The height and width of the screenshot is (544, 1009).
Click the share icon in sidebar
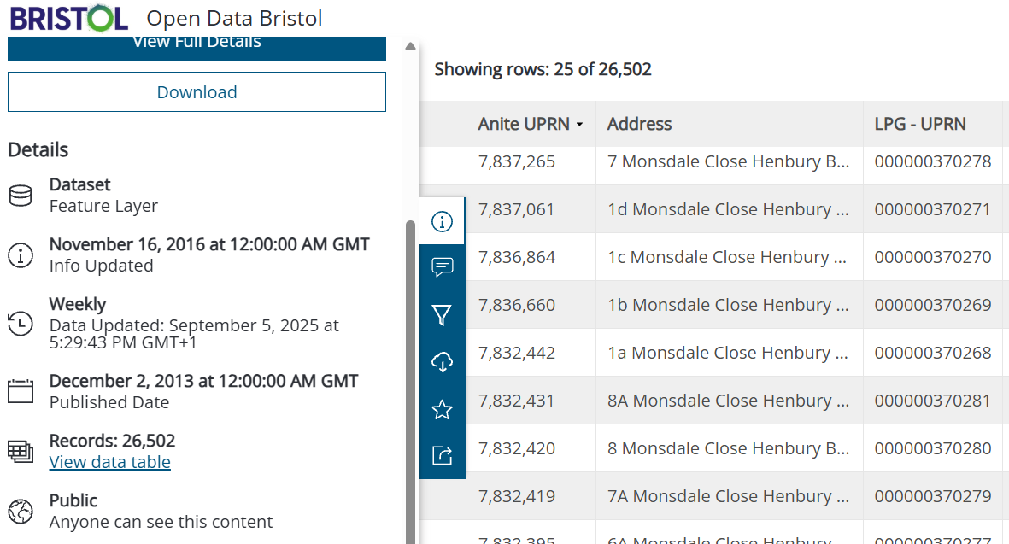coord(442,456)
